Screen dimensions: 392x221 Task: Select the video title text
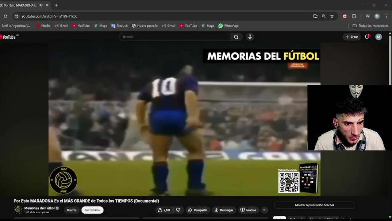pyautogui.click(x=86, y=201)
